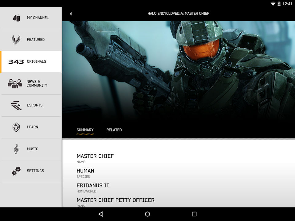Screen dimensions: 295x221
Task: Tap the Android home circle button
Action: [147, 214]
